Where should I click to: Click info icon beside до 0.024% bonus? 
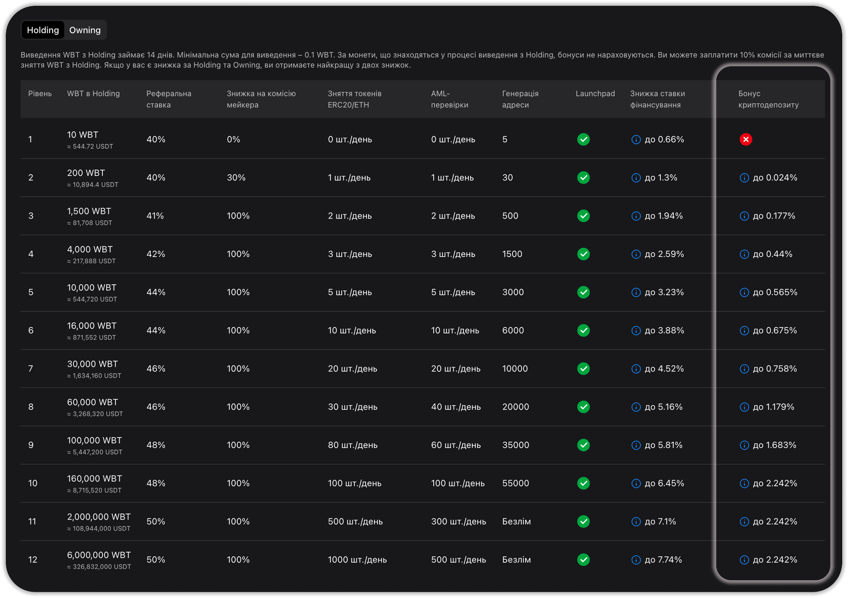click(744, 178)
